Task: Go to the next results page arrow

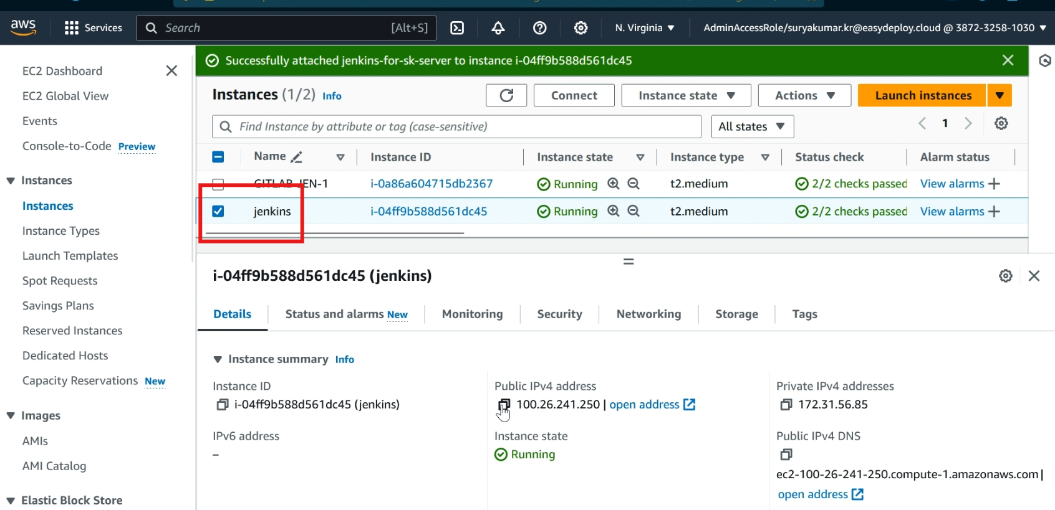Action: (968, 123)
